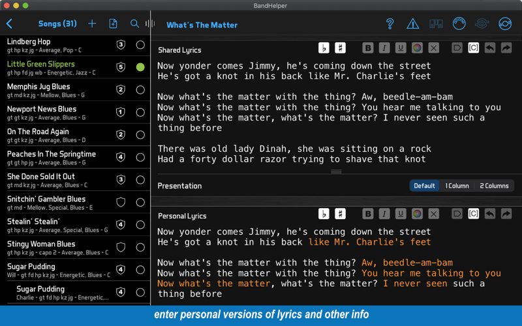Toggle selection circle for Peaches In The Springtime
This screenshot has height=326, width=522.
click(x=140, y=157)
